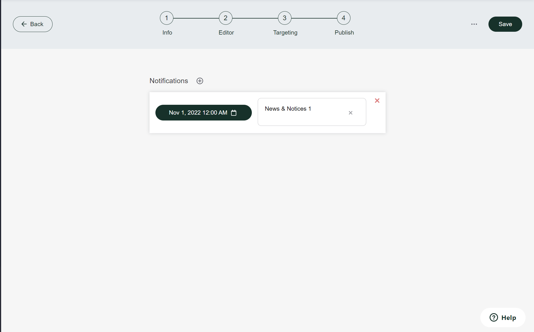Image resolution: width=534 pixels, height=332 pixels.
Task: Remove the notification with red X
Action: 377,101
